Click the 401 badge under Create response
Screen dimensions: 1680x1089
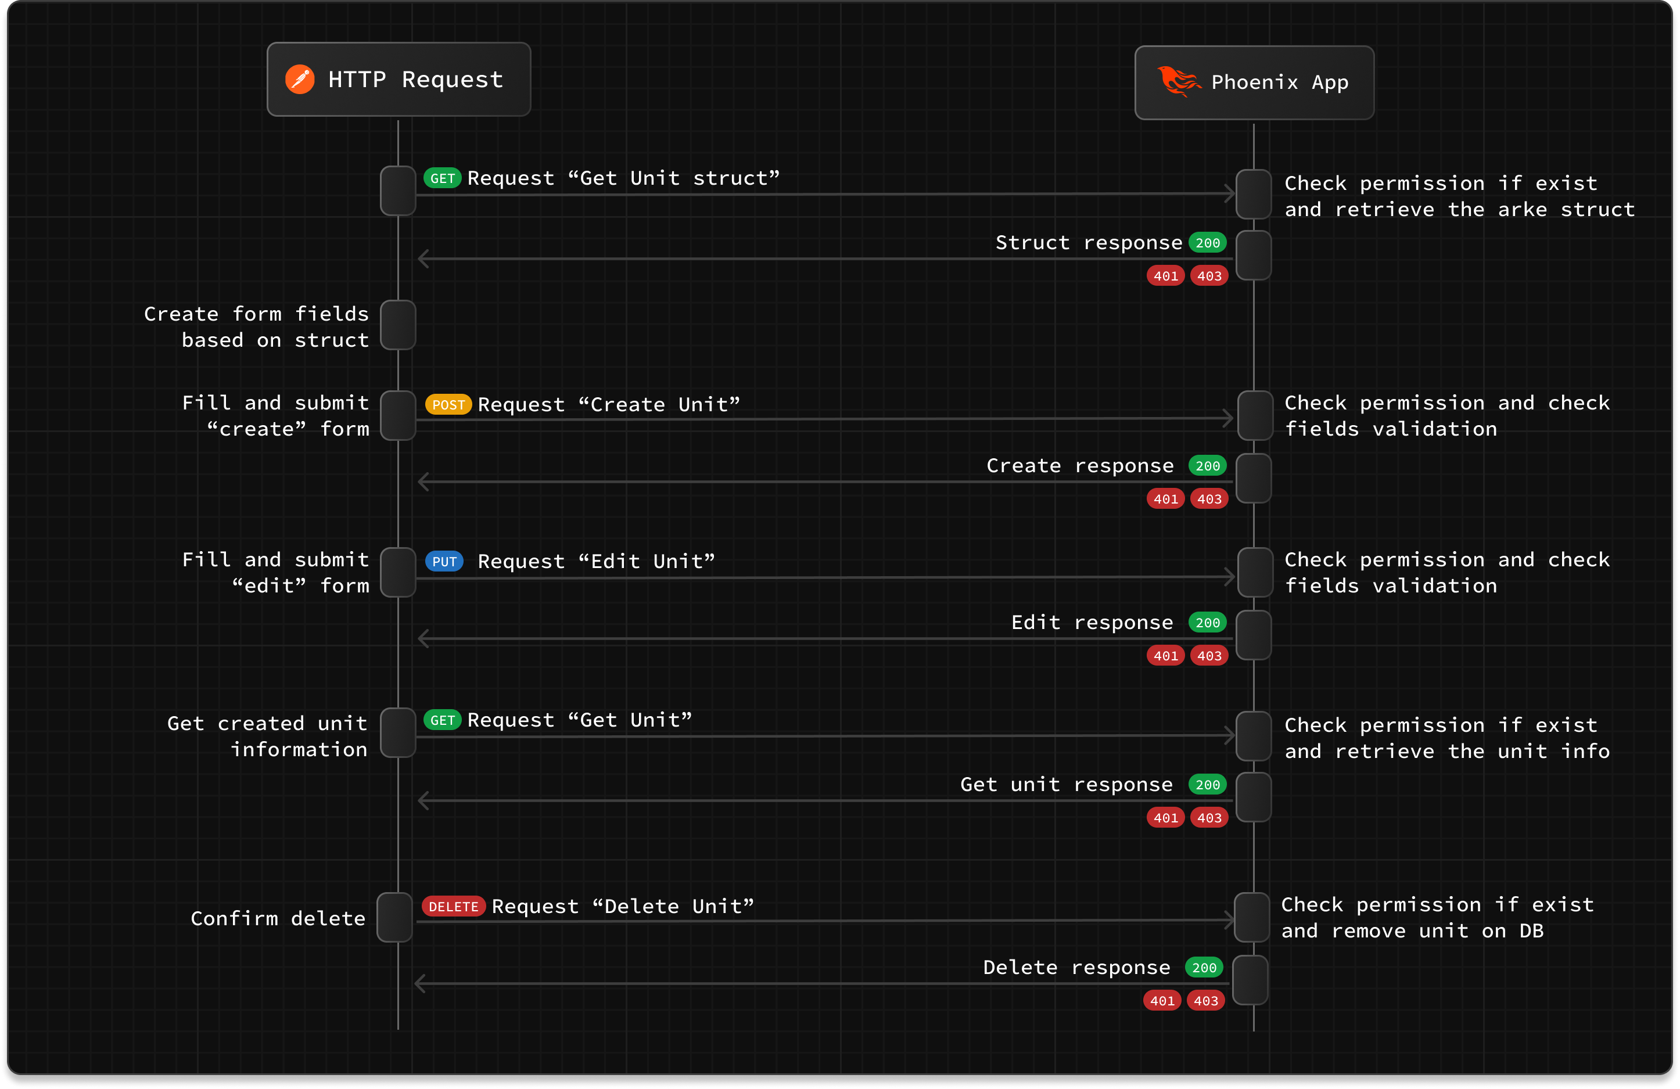click(x=1165, y=499)
